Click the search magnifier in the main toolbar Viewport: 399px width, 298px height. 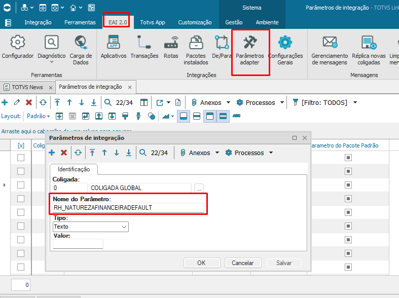click(108, 102)
